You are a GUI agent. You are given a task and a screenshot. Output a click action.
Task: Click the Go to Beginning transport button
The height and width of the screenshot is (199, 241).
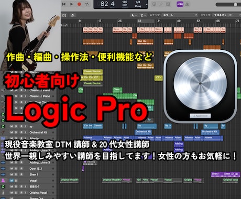64,4
